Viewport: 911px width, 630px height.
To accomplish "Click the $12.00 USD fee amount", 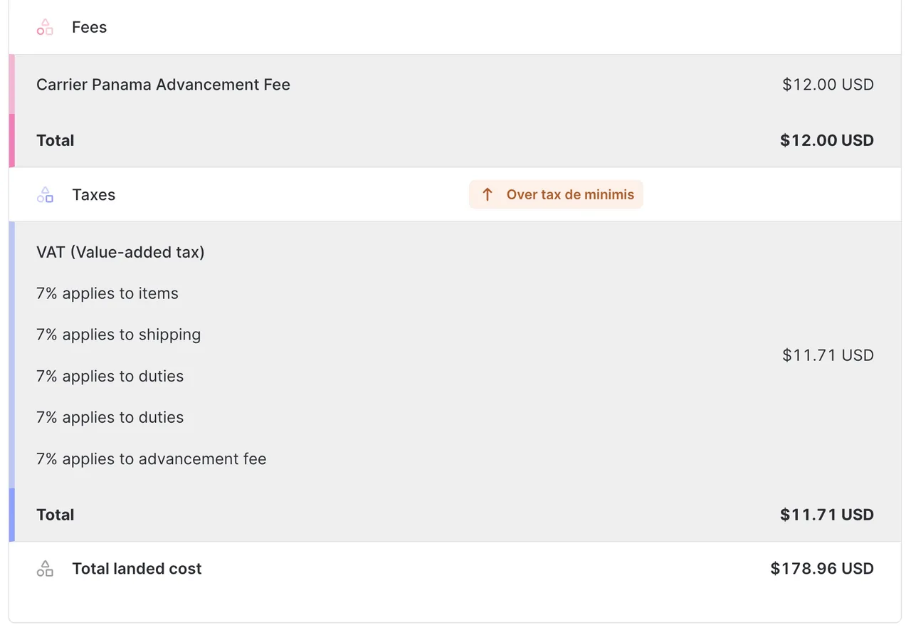I will click(828, 84).
